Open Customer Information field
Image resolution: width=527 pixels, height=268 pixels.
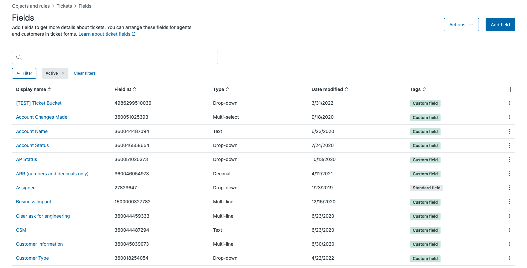39,244
